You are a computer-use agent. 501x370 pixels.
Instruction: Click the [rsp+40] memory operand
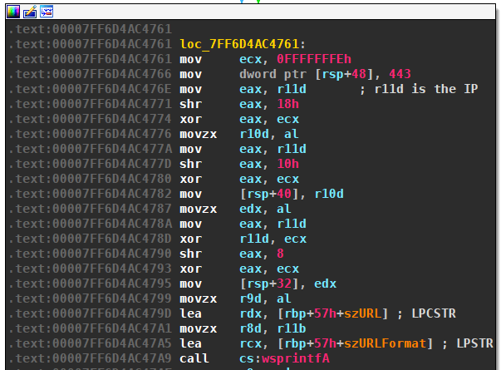269,194
